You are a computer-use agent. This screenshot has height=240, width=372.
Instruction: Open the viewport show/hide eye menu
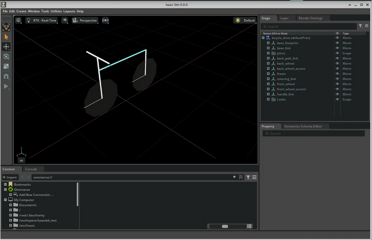tap(65, 20)
